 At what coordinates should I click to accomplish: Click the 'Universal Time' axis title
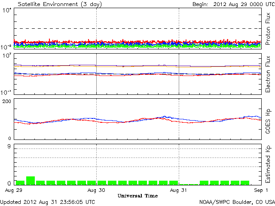click(x=137, y=196)
